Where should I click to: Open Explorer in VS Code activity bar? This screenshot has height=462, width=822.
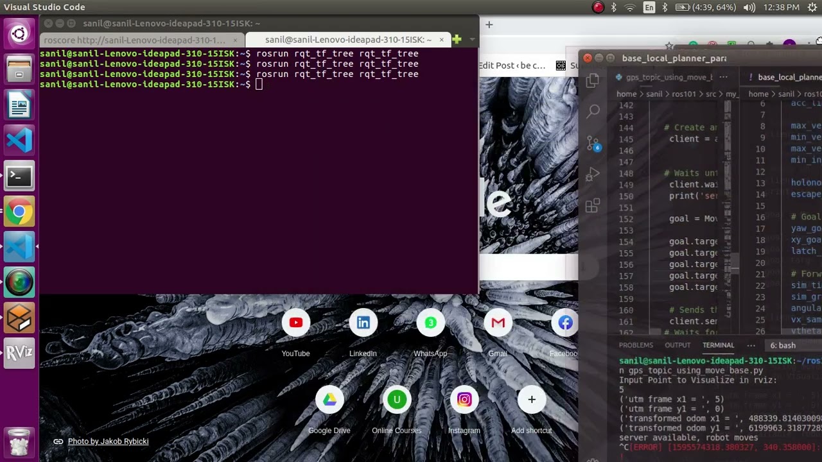tap(593, 80)
